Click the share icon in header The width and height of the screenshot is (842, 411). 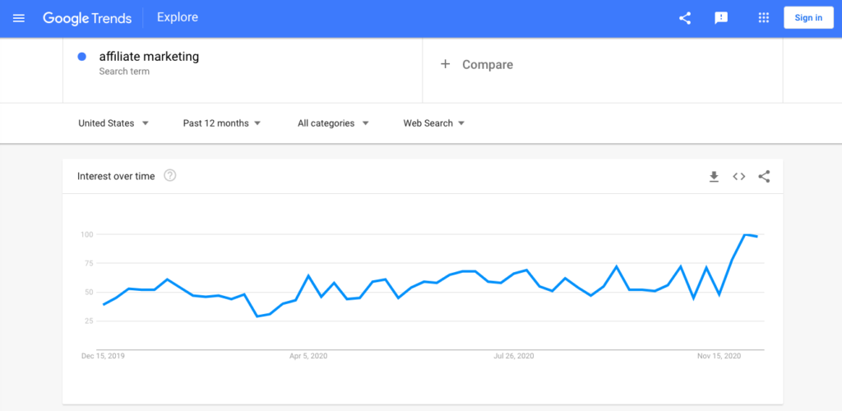(x=685, y=18)
